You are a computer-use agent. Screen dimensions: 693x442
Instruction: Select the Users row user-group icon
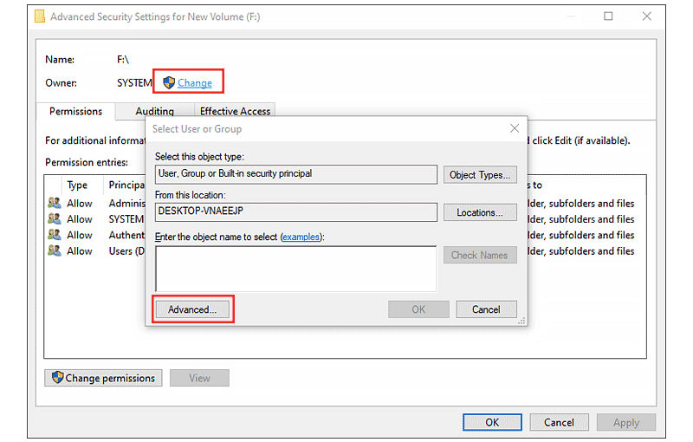pos(55,250)
